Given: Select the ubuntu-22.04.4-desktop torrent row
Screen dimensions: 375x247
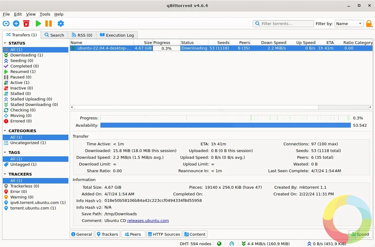Looking at the screenshot, I should point(221,48).
